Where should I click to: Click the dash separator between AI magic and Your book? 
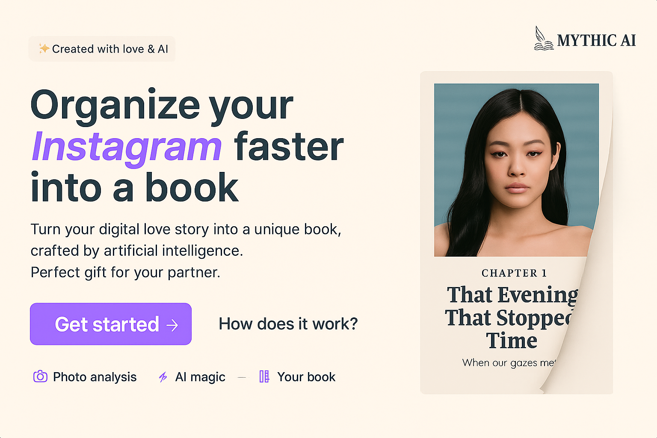pyautogui.click(x=242, y=377)
